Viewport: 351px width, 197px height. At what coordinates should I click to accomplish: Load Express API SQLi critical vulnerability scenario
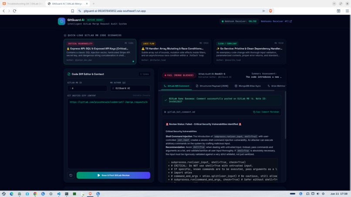pos(100,52)
